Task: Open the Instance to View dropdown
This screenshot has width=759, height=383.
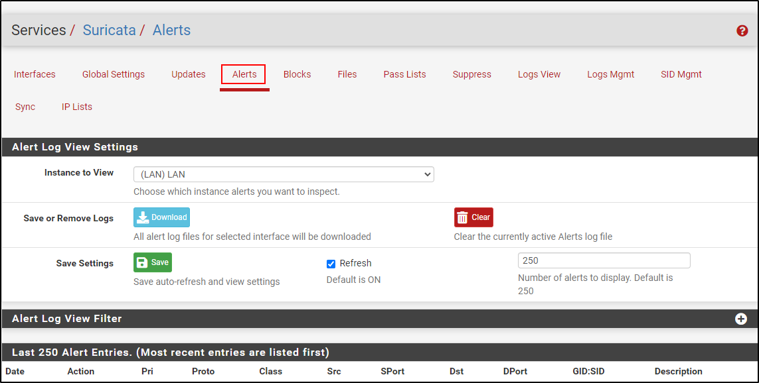Action: coord(284,174)
